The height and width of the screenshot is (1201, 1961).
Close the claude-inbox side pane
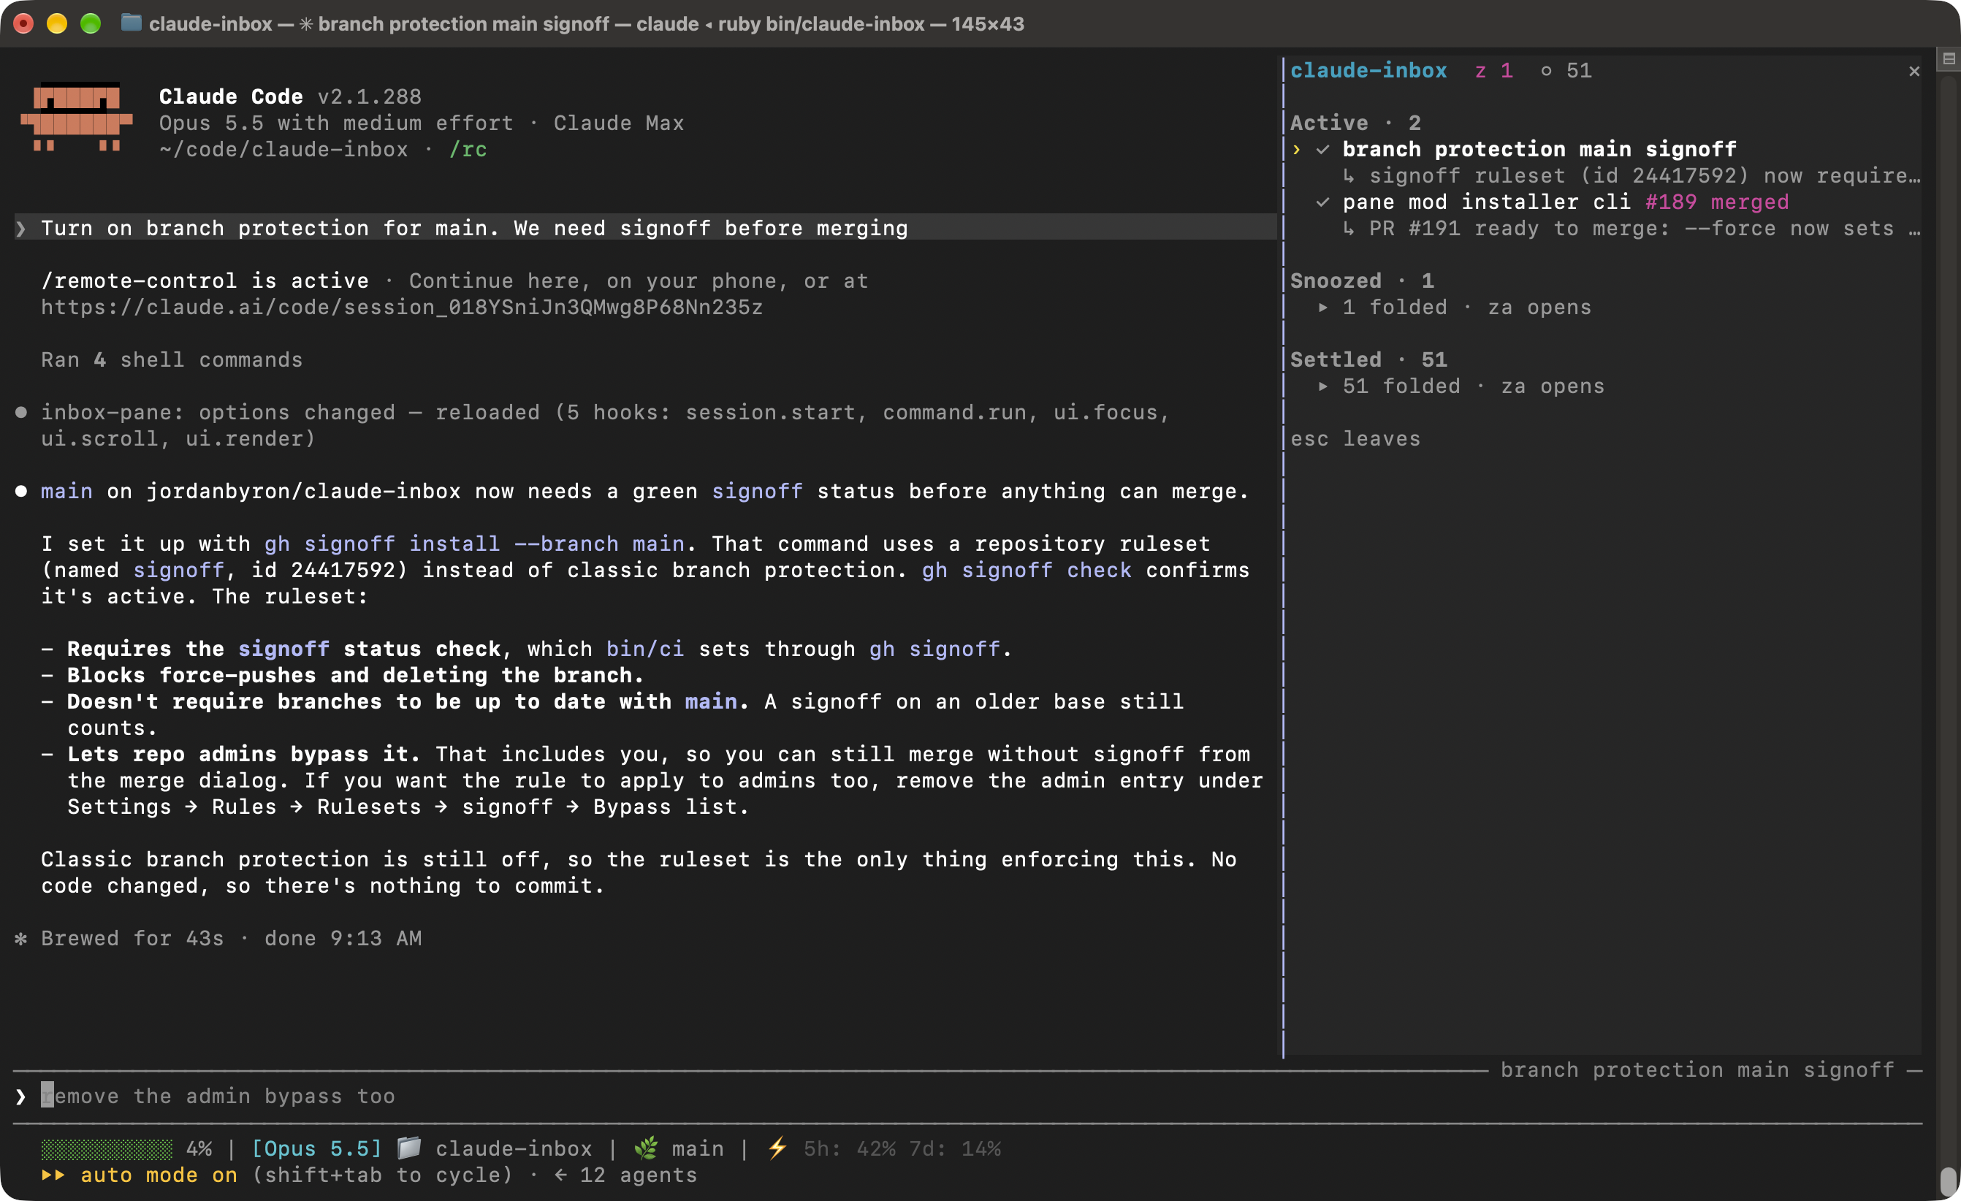tap(1914, 72)
